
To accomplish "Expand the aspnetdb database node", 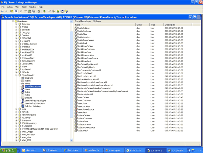I will pos(16,30).
